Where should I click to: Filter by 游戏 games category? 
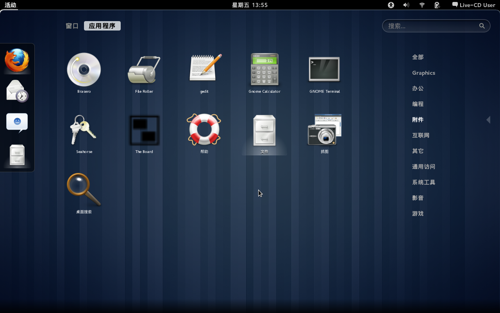pyautogui.click(x=418, y=214)
